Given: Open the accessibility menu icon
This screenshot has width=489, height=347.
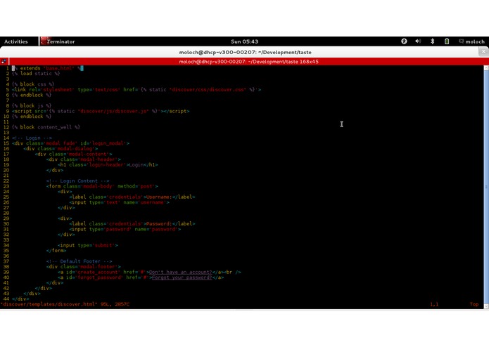Looking at the screenshot, I should point(404,41).
